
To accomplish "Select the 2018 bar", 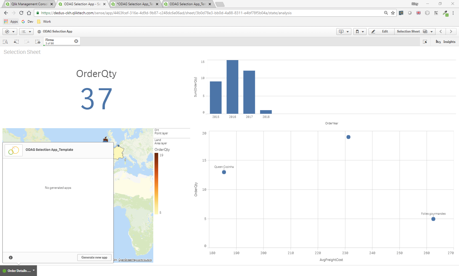I will (x=266, y=112).
